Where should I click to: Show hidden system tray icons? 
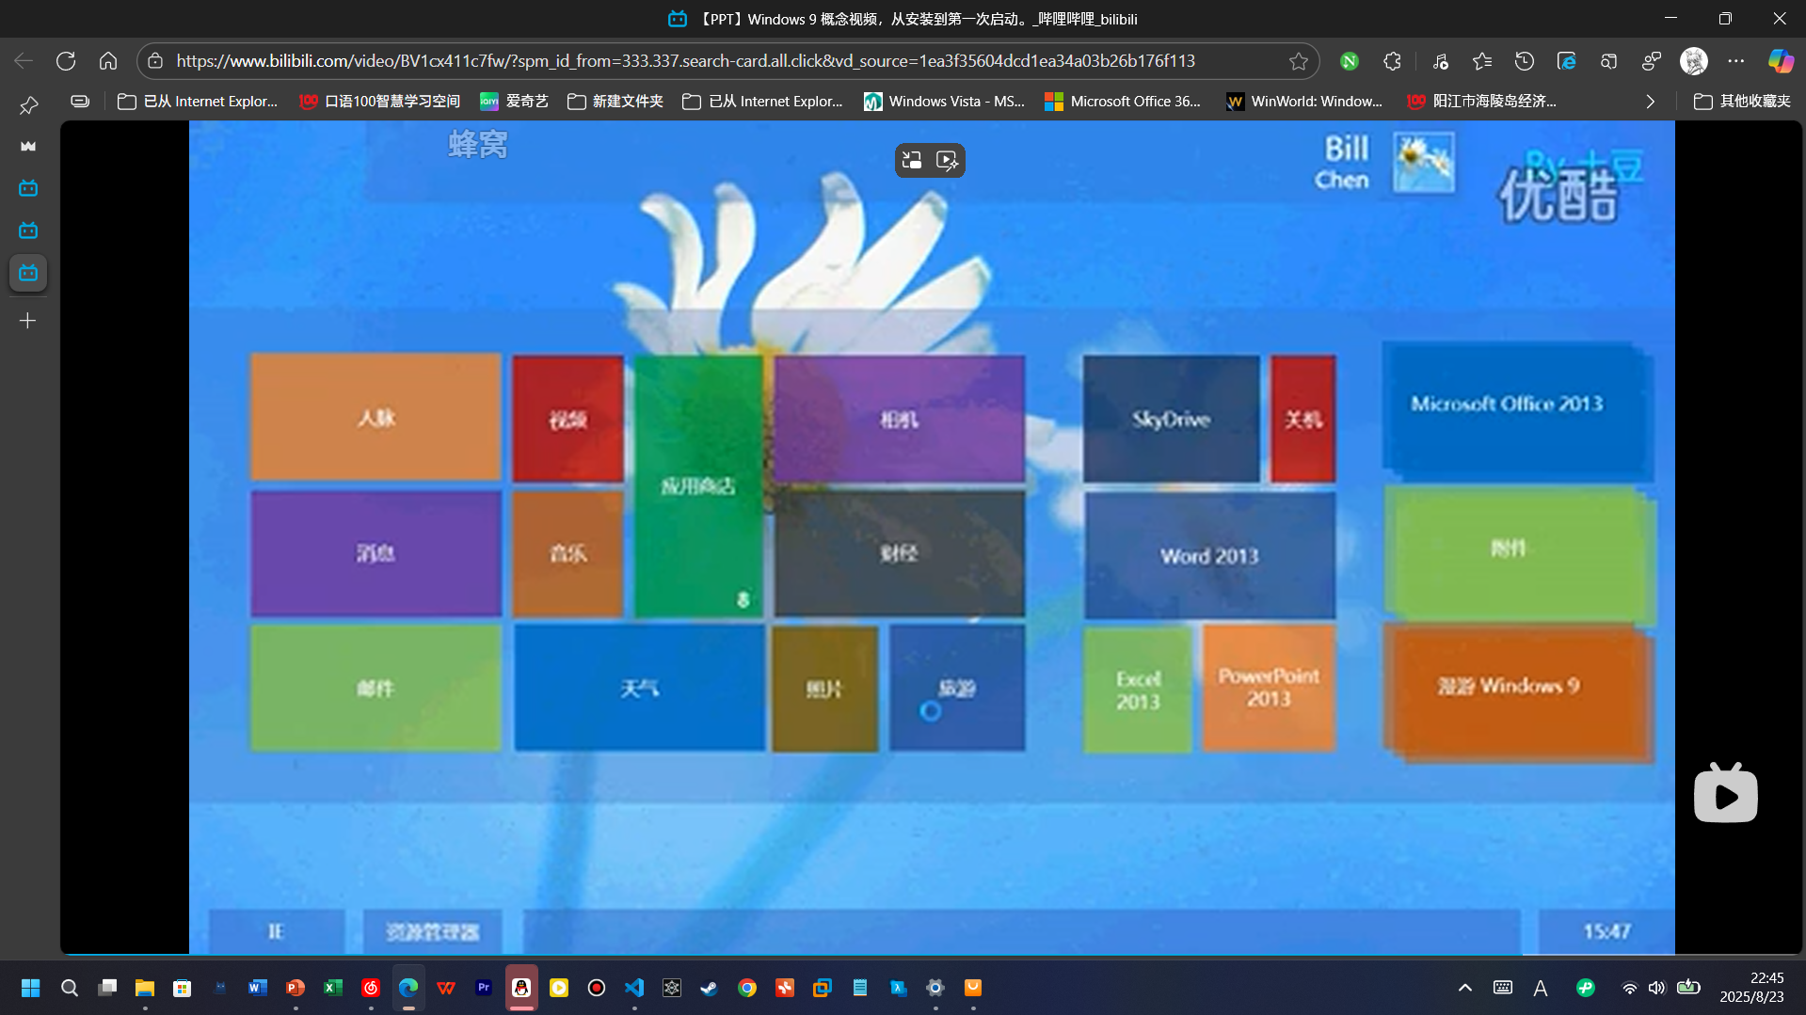[x=1464, y=988]
